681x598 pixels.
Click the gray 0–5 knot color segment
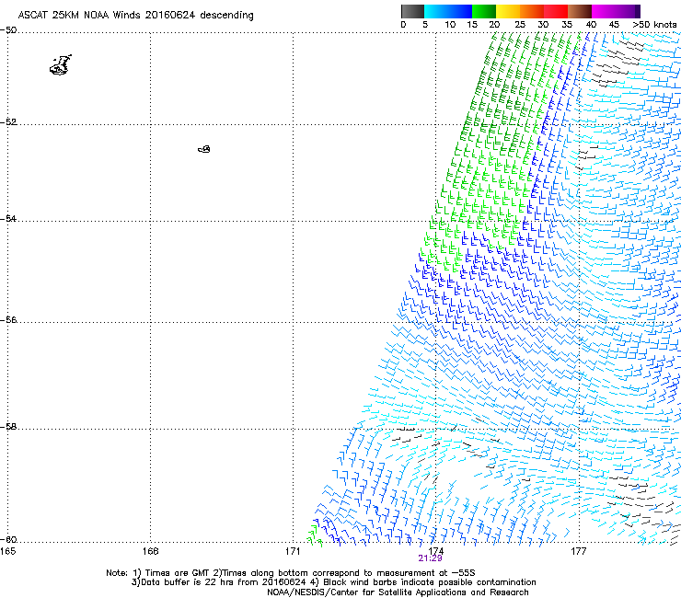tap(412, 11)
